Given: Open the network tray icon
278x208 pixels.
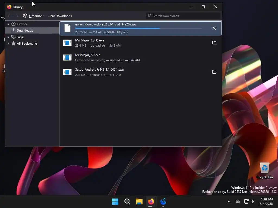Looking at the screenshot, I should (246, 201).
